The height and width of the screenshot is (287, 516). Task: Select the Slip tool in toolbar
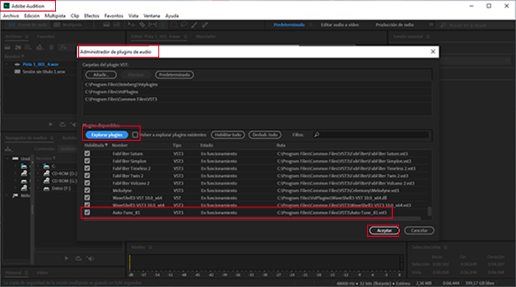pyautogui.click(x=153, y=24)
